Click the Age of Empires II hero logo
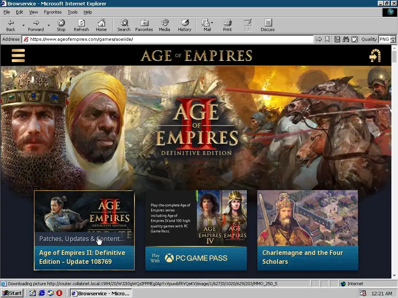Image resolution: width=398 pixels, height=298 pixels. 197,127
